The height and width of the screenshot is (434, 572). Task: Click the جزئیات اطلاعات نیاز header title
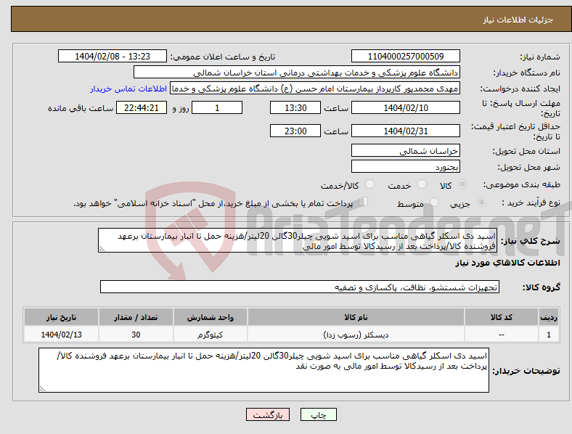518,20
